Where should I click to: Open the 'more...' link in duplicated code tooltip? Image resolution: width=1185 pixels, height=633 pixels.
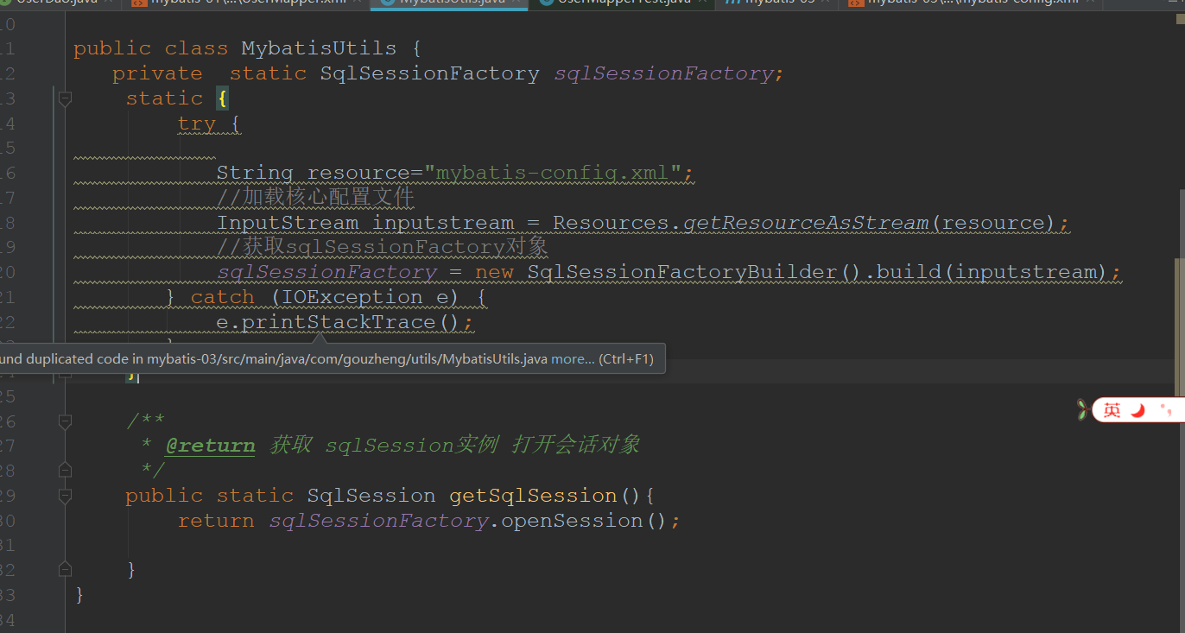pos(573,358)
